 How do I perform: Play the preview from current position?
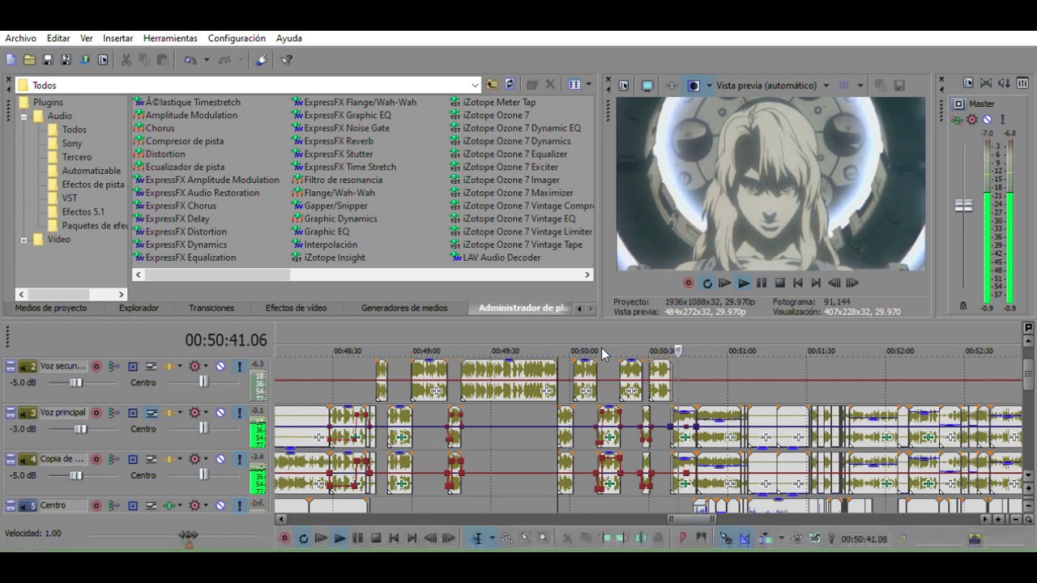click(x=743, y=283)
